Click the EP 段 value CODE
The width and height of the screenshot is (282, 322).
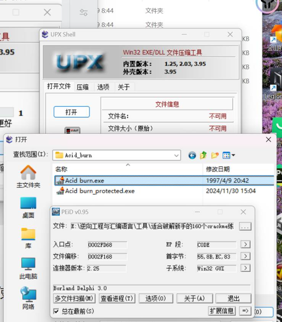tap(216, 245)
